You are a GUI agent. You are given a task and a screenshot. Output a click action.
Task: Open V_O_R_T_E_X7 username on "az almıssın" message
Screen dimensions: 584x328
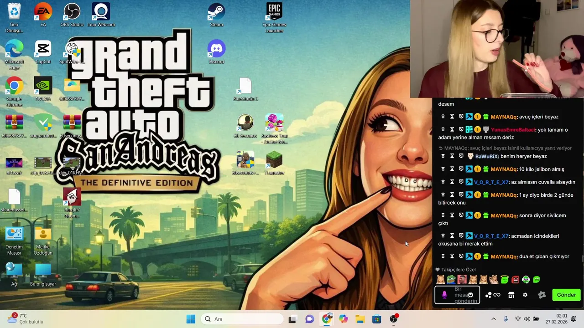491,182
